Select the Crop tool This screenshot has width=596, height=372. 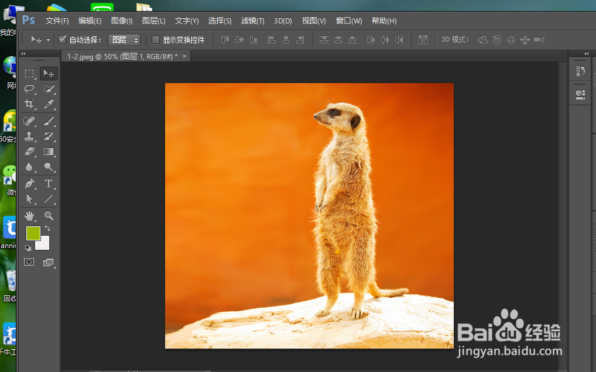[x=29, y=104]
